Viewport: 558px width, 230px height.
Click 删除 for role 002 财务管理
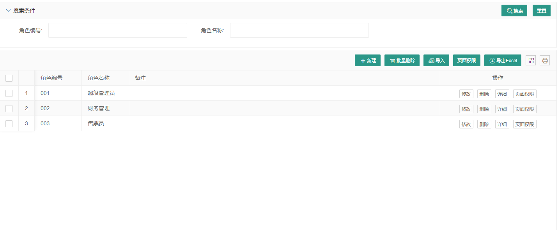(484, 109)
